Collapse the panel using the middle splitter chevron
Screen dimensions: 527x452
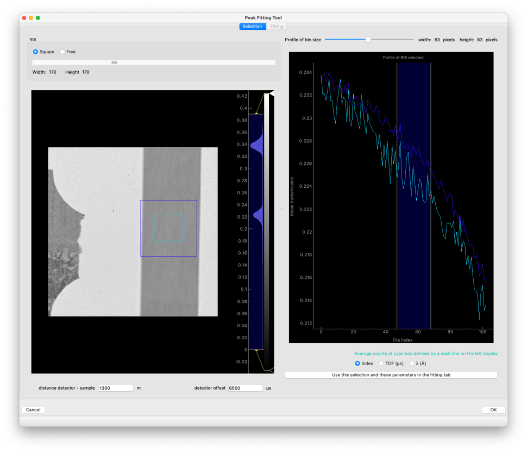click(281, 208)
